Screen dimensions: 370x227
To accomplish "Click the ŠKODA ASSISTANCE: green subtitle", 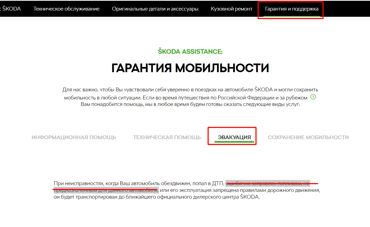I will pos(190,51).
